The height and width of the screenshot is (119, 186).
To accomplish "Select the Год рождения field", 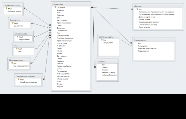I will (144, 51).
